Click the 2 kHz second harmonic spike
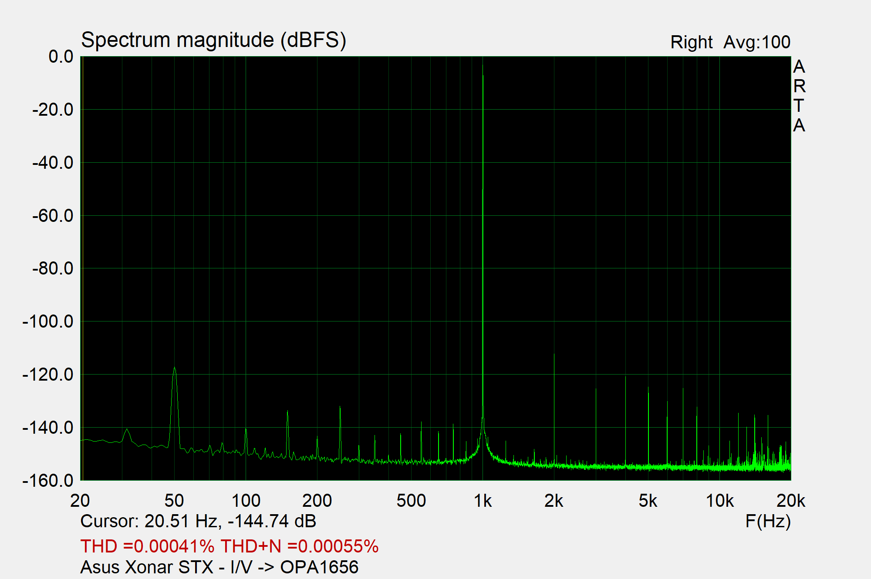The width and height of the screenshot is (871, 579). (x=554, y=355)
